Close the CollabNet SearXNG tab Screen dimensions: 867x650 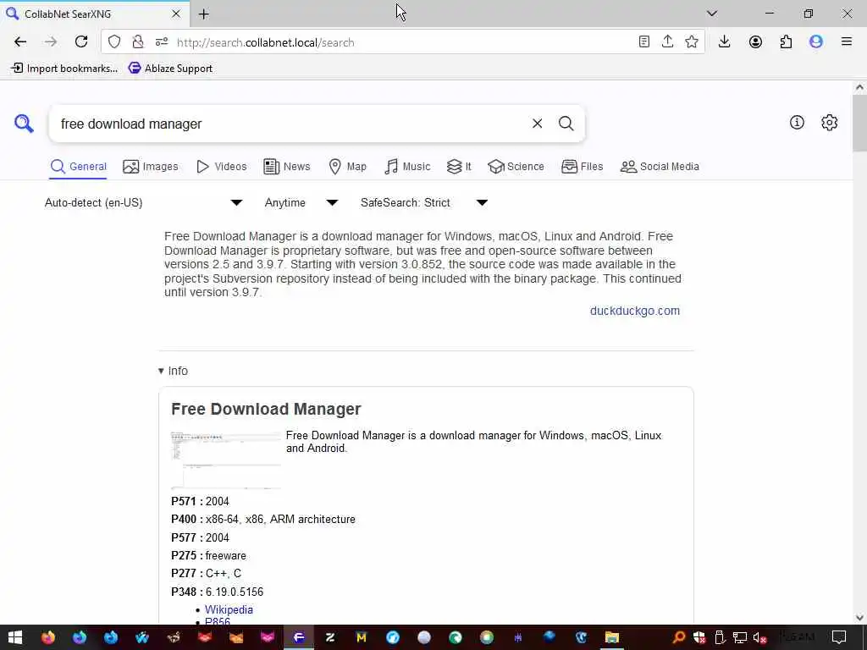click(176, 14)
